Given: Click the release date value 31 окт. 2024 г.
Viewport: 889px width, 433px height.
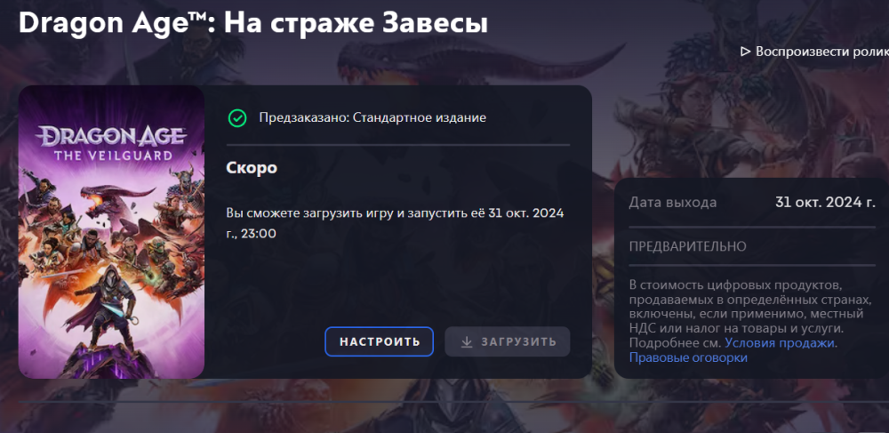Looking at the screenshot, I should (825, 203).
